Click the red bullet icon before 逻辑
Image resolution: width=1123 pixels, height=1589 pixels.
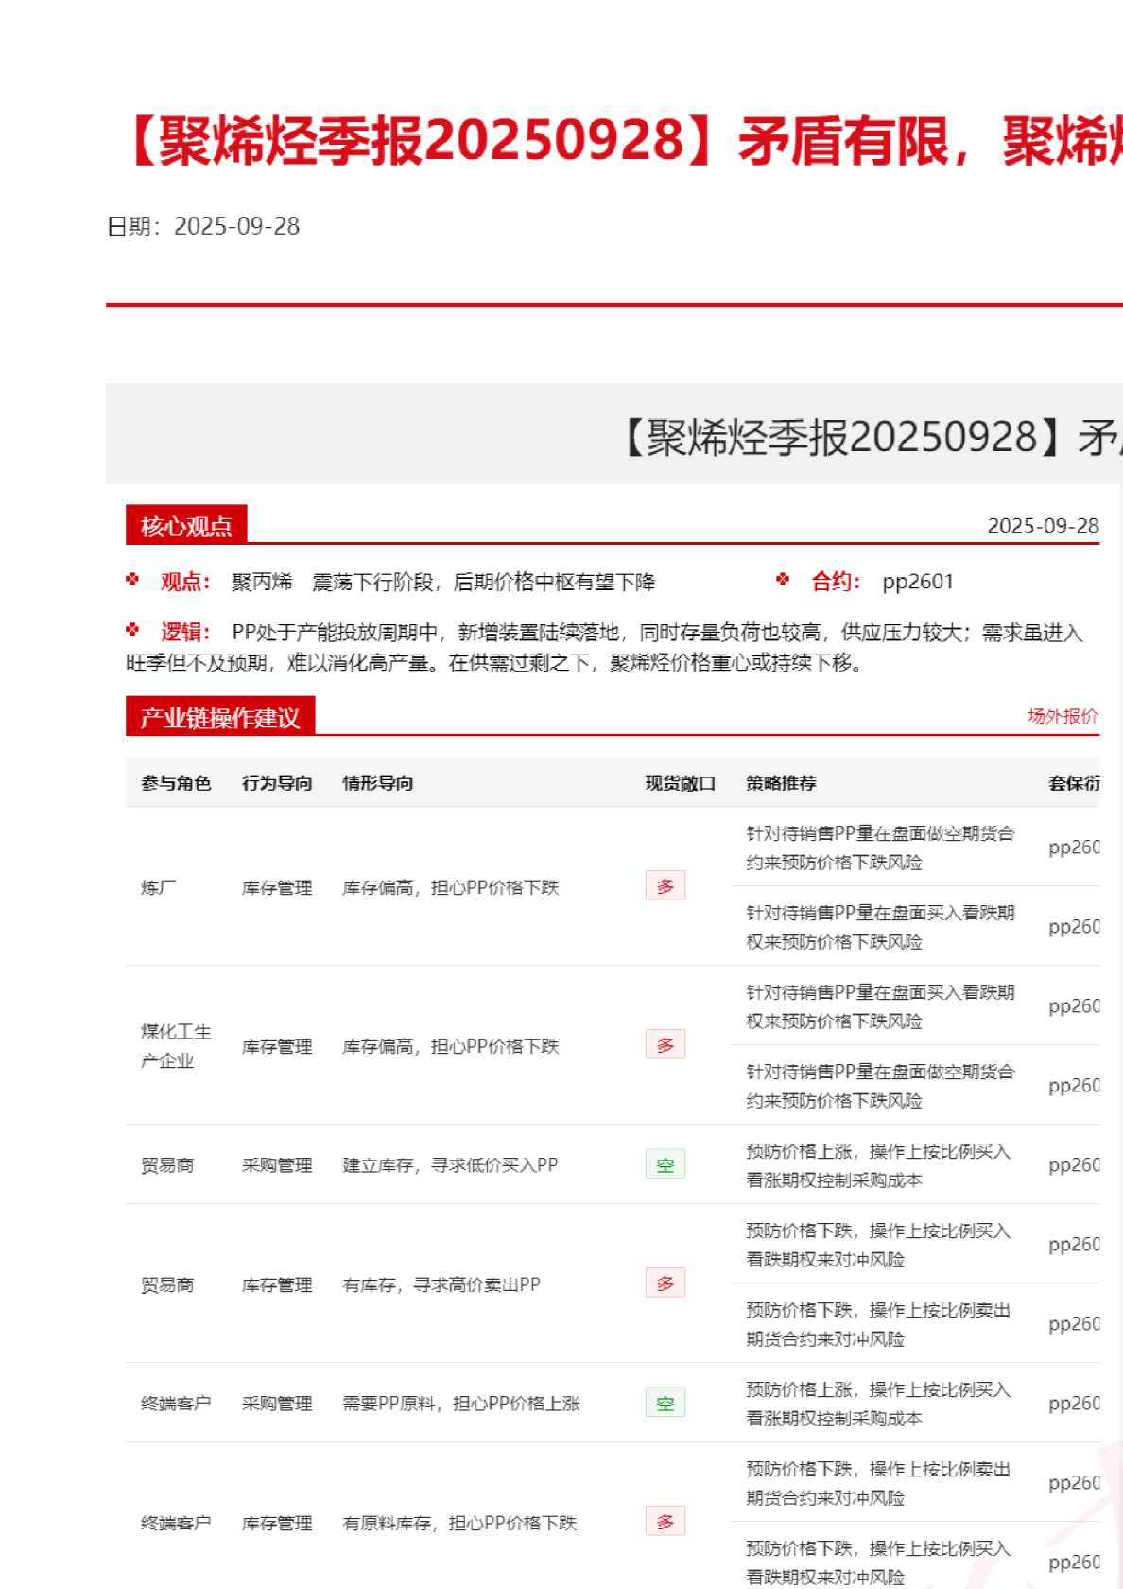pyautogui.click(x=132, y=630)
